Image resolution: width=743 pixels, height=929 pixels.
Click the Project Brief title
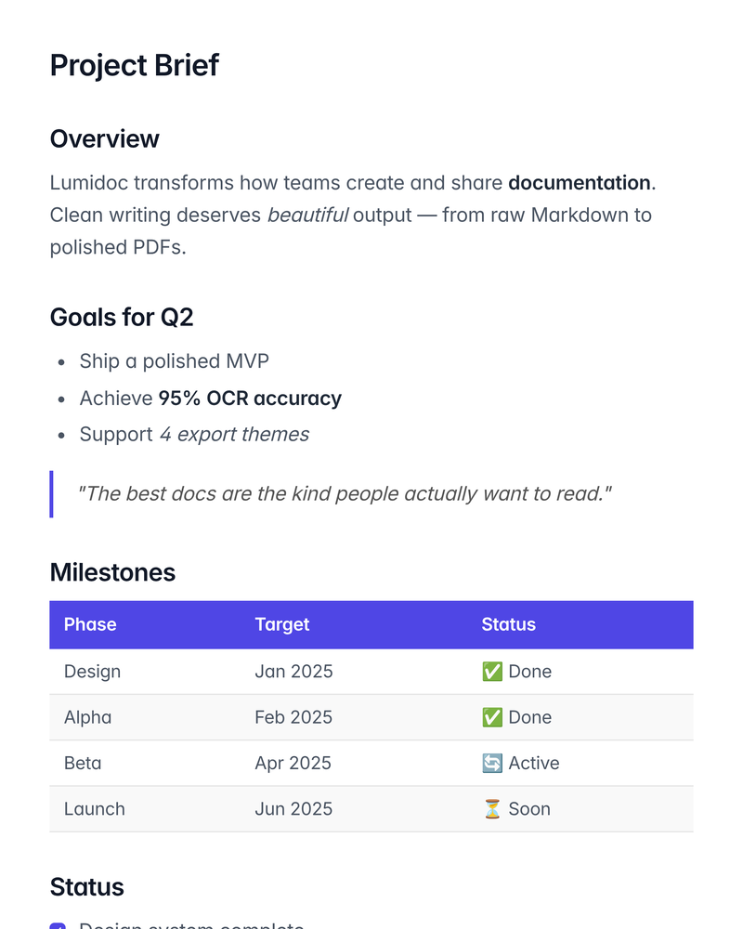tap(135, 66)
